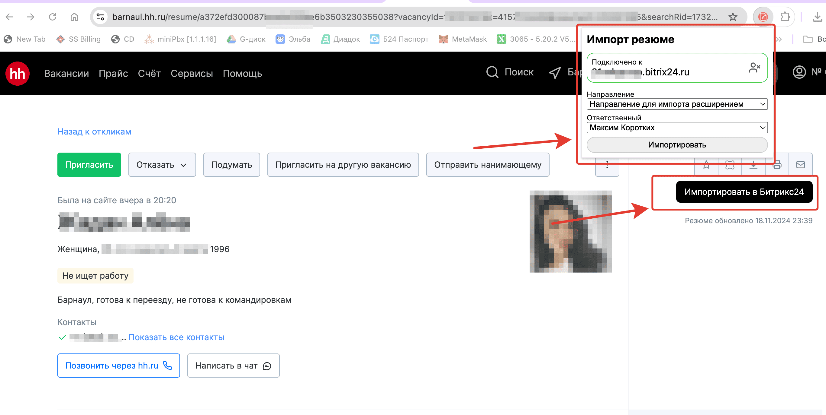
Task: Open site information icon in address bar
Action: pyautogui.click(x=100, y=17)
